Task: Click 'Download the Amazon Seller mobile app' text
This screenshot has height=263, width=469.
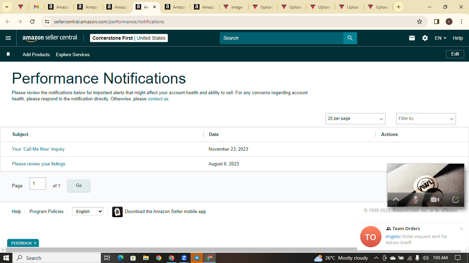Action: tap(165, 212)
